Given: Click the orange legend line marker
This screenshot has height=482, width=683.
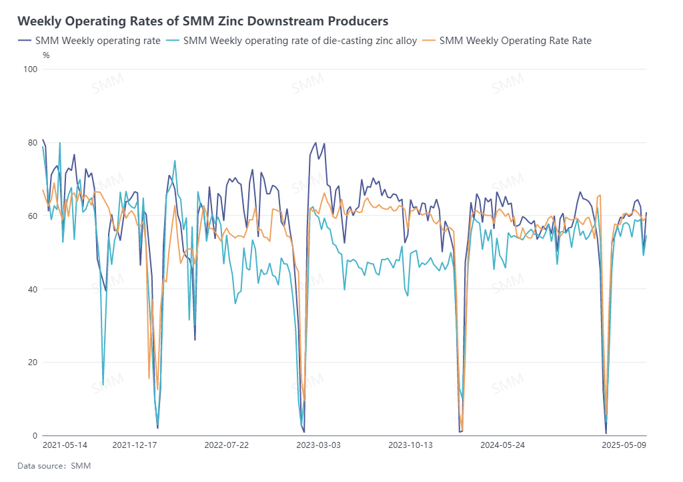Looking at the screenshot, I should click(429, 41).
